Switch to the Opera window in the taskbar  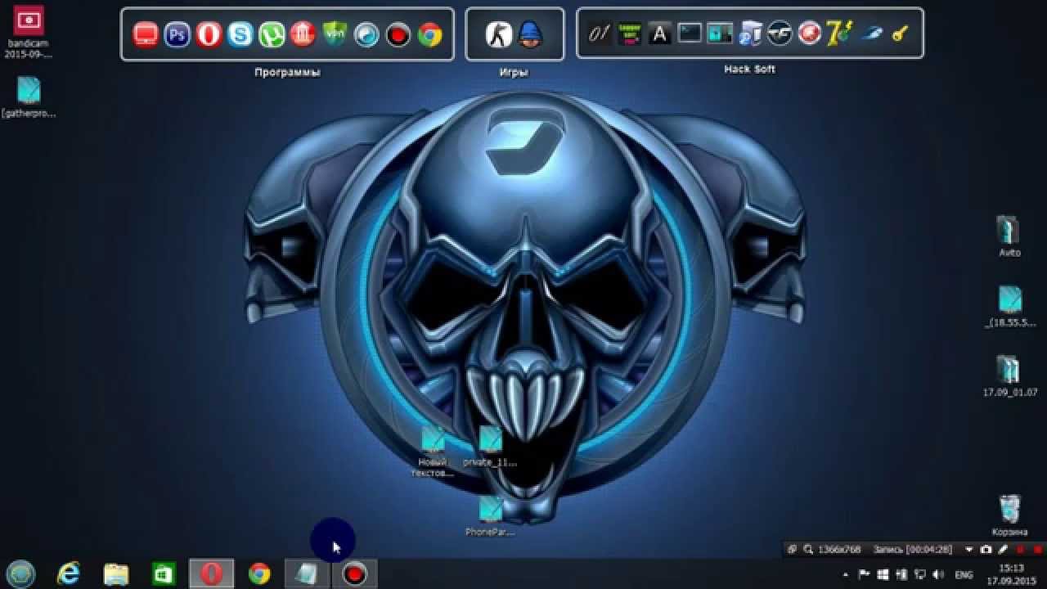click(212, 574)
